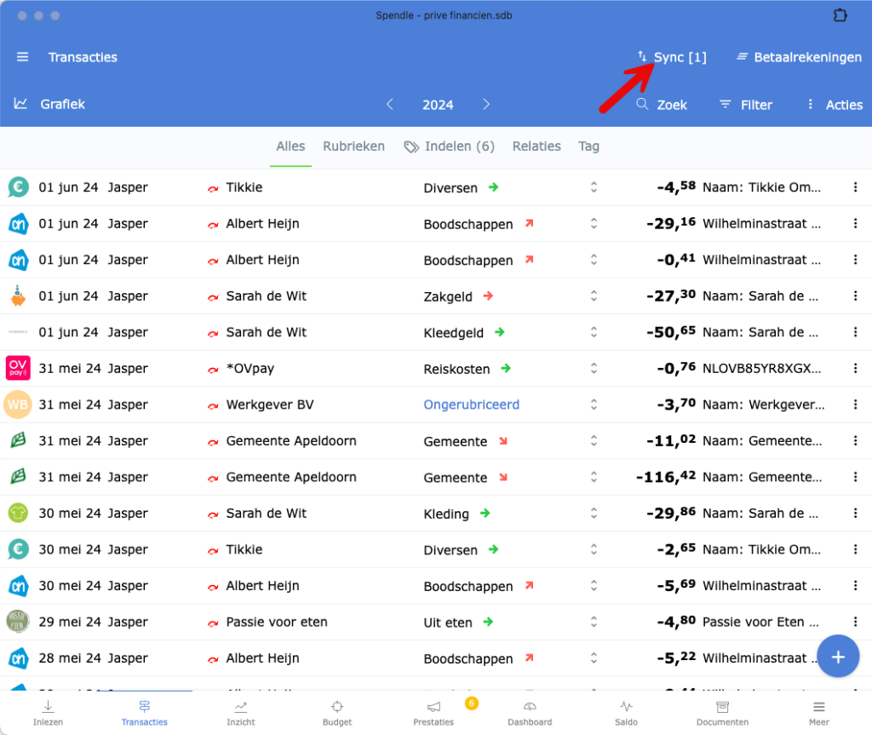The height and width of the screenshot is (735, 872).
Task: Click Boodschappen category on -29,16 row
Action: tap(468, 224)
